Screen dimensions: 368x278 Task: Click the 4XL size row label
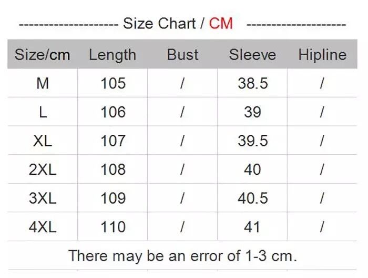click(x=42, y=227)
